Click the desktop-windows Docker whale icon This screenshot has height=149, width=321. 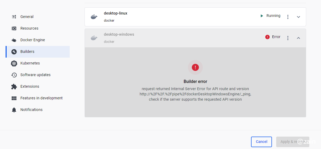(x=94, y=38)
